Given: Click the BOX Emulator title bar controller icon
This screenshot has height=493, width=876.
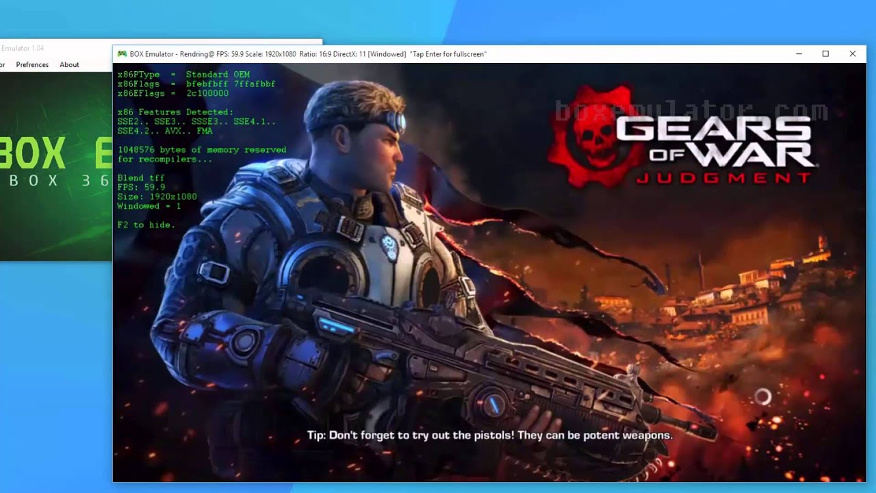Looking at the screenshot, I should 122,53.
